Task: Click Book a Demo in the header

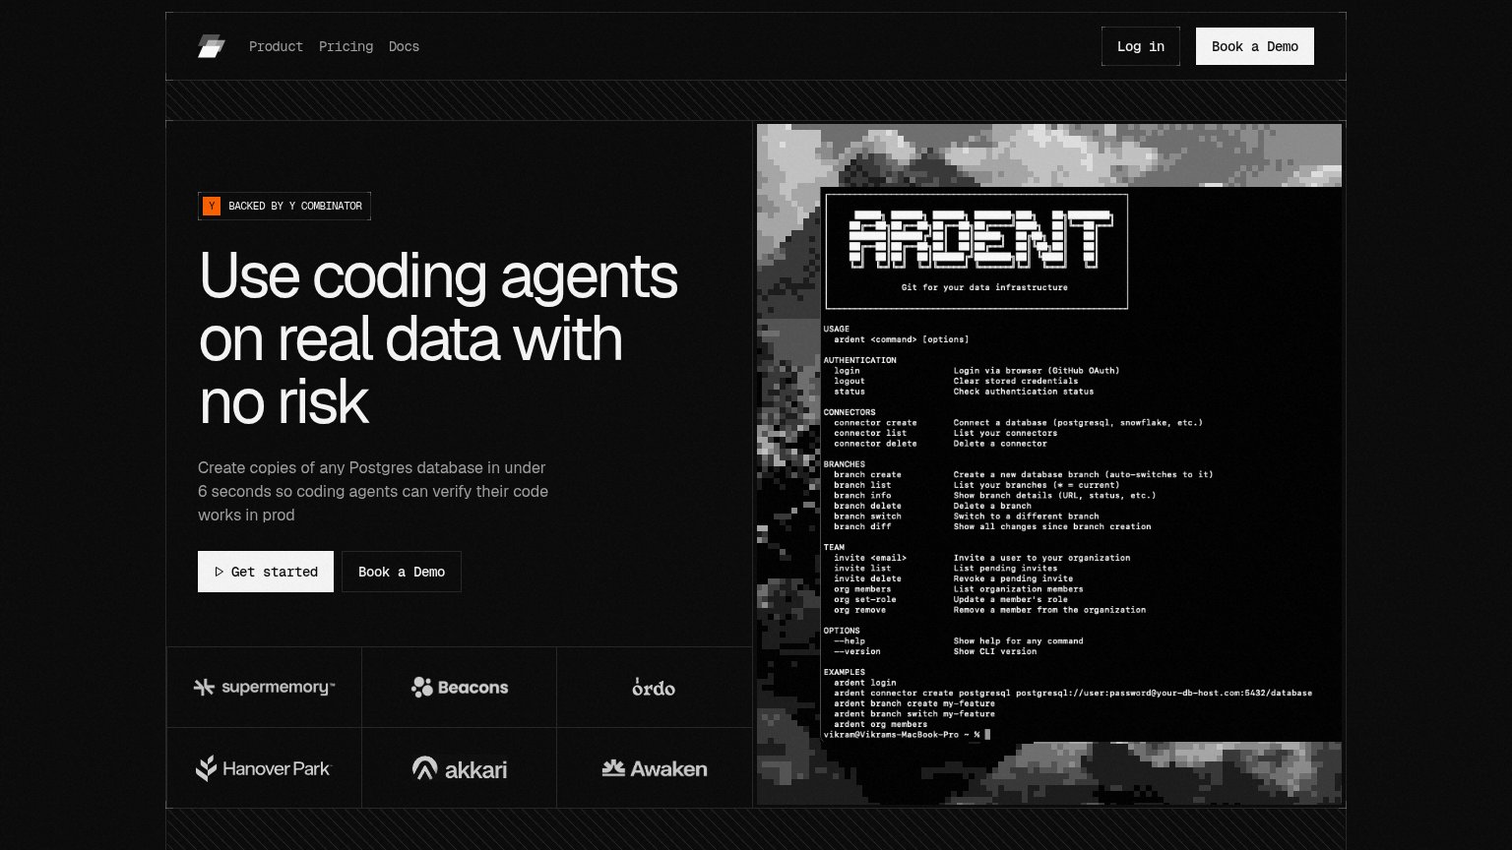Action: point(1255,46)
